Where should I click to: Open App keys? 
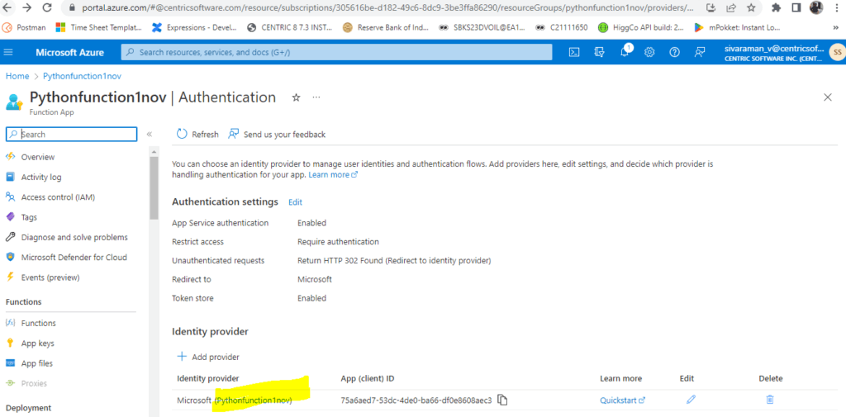pyautogui.click(x=37, y=343)
